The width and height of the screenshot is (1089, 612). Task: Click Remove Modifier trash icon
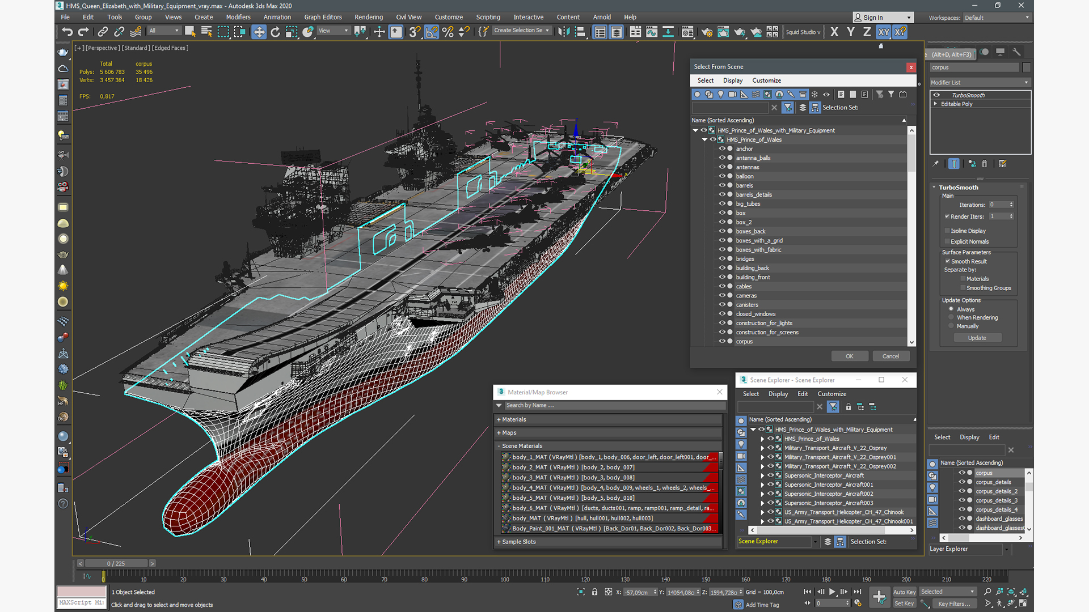985,164
